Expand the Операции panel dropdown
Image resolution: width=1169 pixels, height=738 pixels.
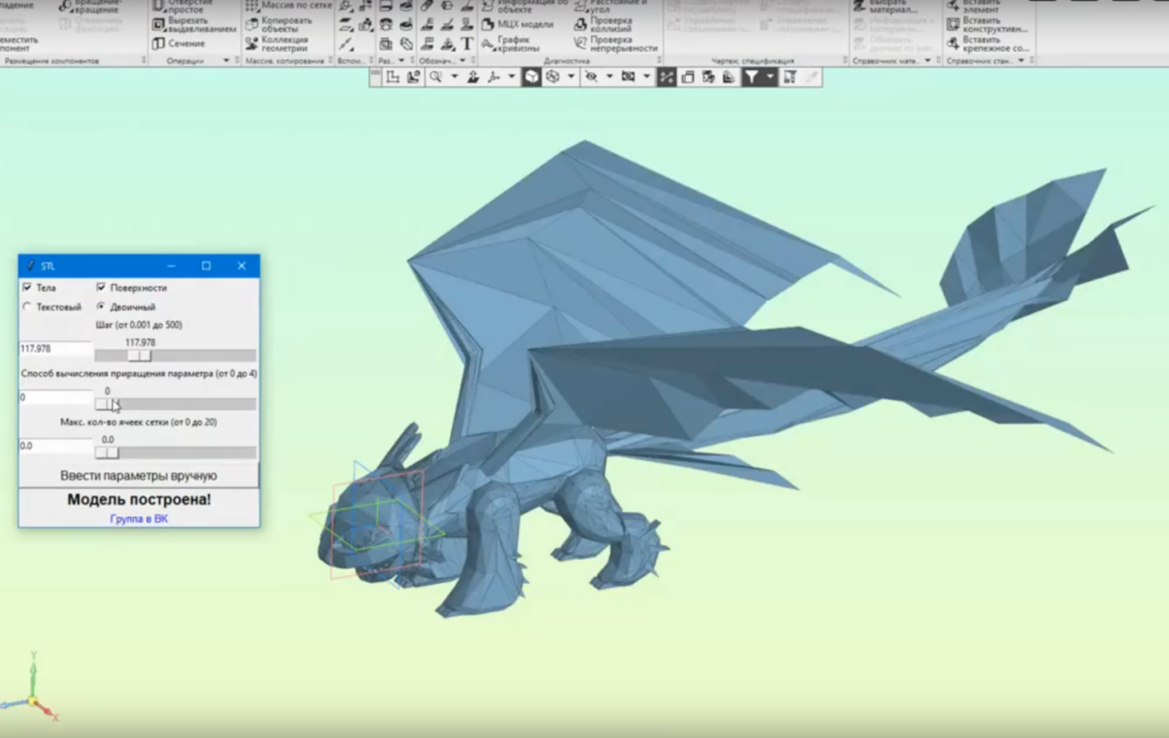[226, 60]
